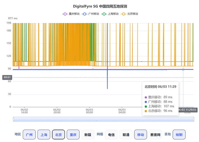199x142 pixels.
Task: Toggle the 重庆 region button
Action: pos(73,135)
